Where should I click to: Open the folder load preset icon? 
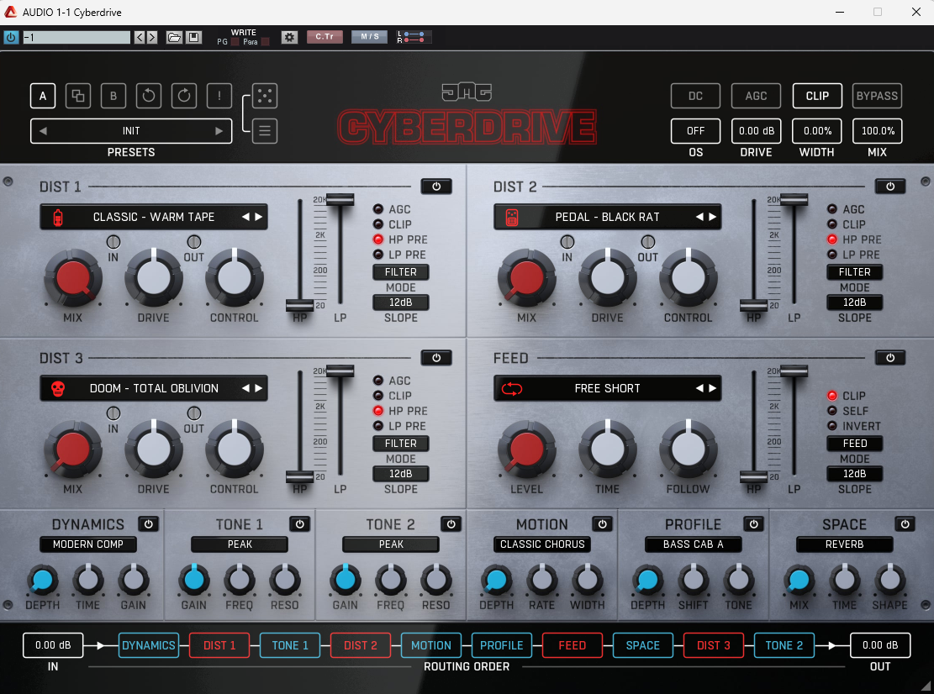click(x=174, y=38)
